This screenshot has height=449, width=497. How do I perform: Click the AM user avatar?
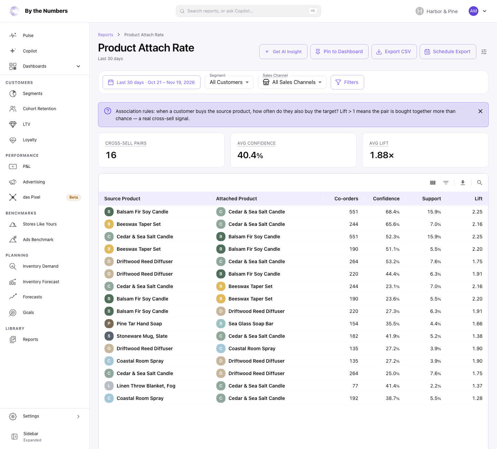pyautogui.click(x=474, y=11)
